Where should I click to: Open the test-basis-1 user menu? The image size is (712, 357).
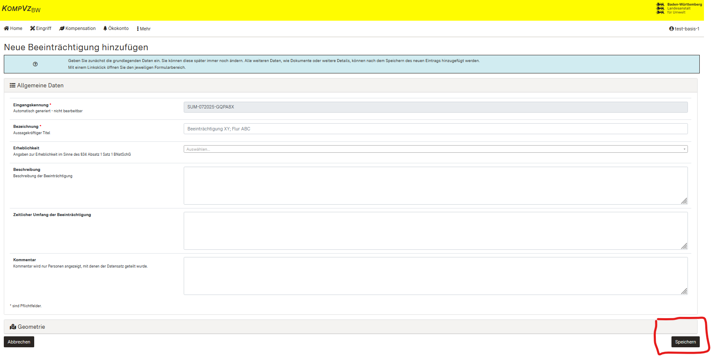point(684,29)
